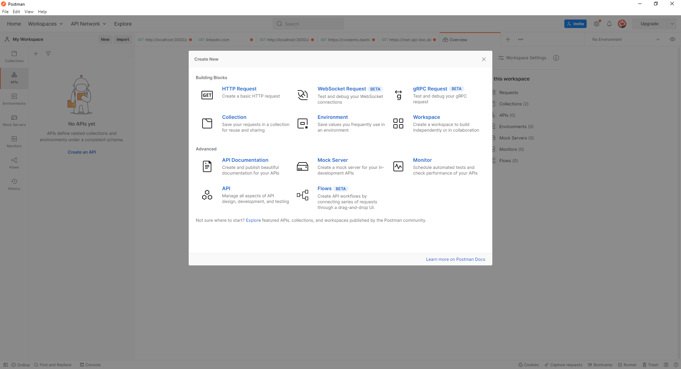681x369 pixels.
Task: Open Environments in the left sidebar
Action: point(14,99)
